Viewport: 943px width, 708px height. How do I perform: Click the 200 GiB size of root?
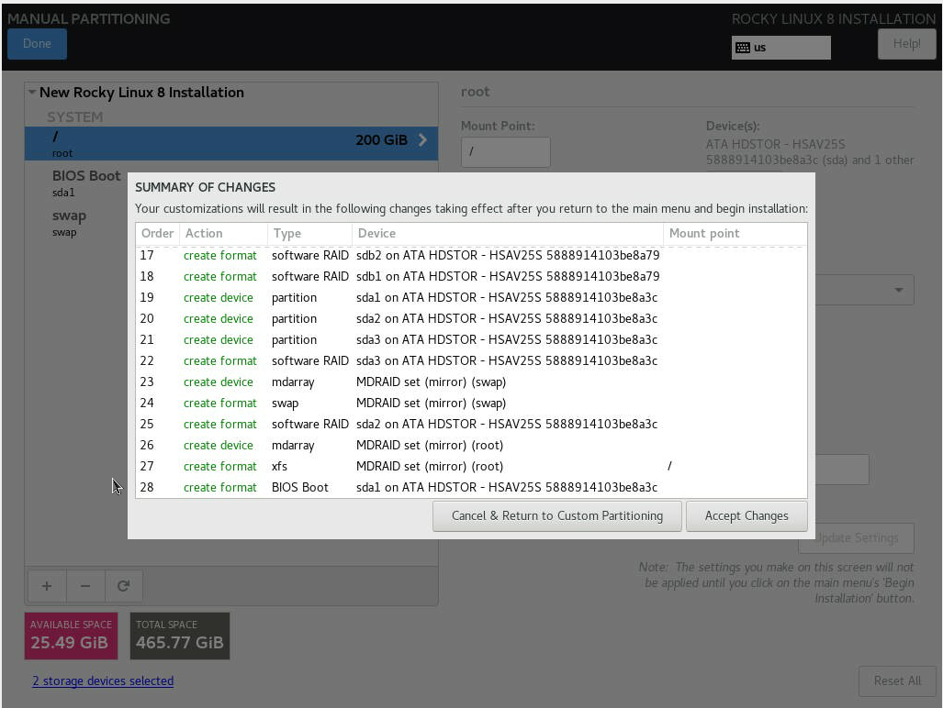(x=381, y=140)
